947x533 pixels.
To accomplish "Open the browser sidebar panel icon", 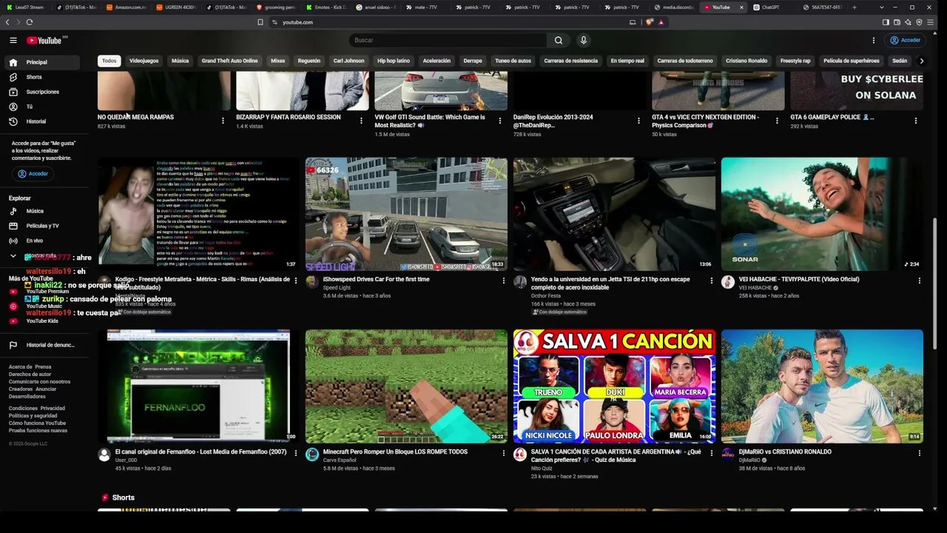I will [x=886, y=22].
